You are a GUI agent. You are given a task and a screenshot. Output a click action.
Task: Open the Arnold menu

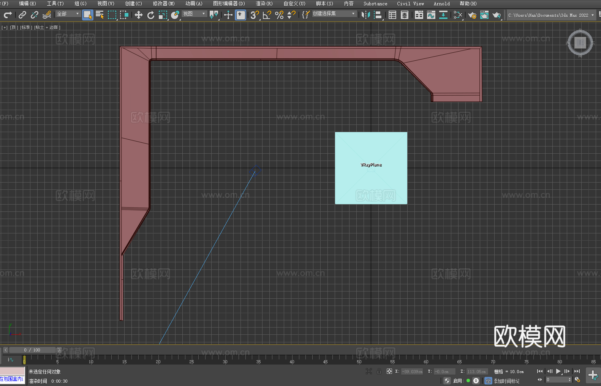pos(442,3)
